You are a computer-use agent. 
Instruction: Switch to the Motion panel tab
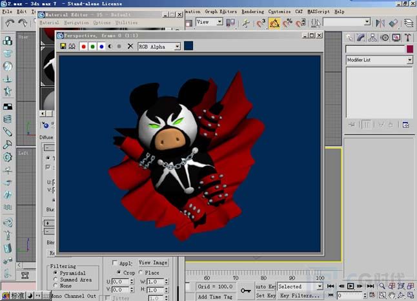385,37
